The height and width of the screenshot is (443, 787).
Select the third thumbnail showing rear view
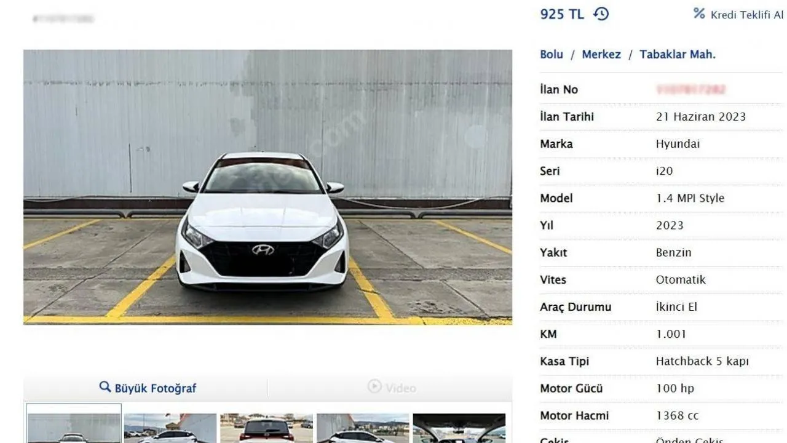point(267,429)
